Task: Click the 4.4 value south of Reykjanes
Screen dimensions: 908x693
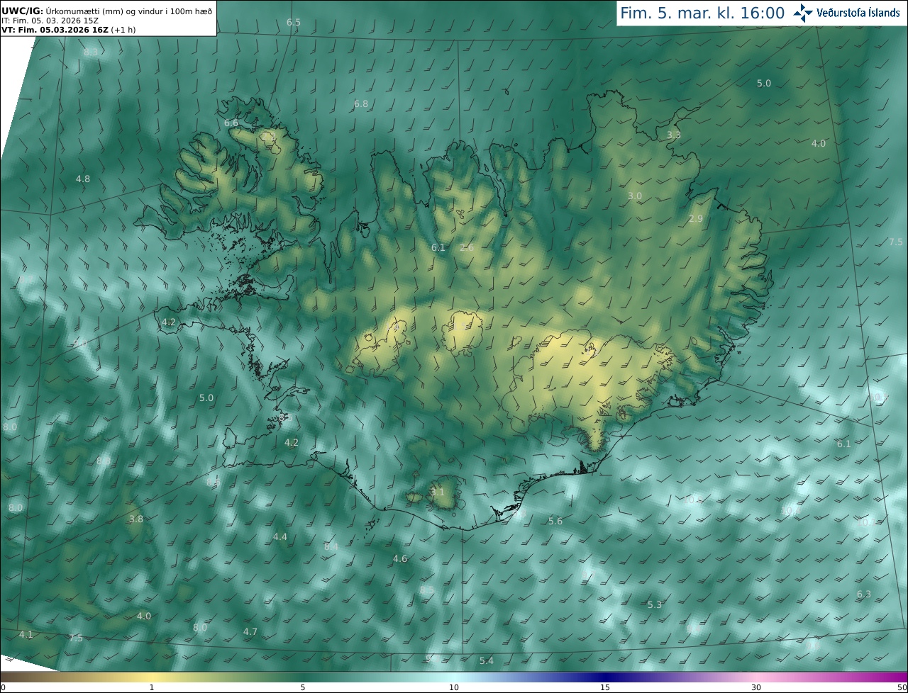Action: point(280,537)
